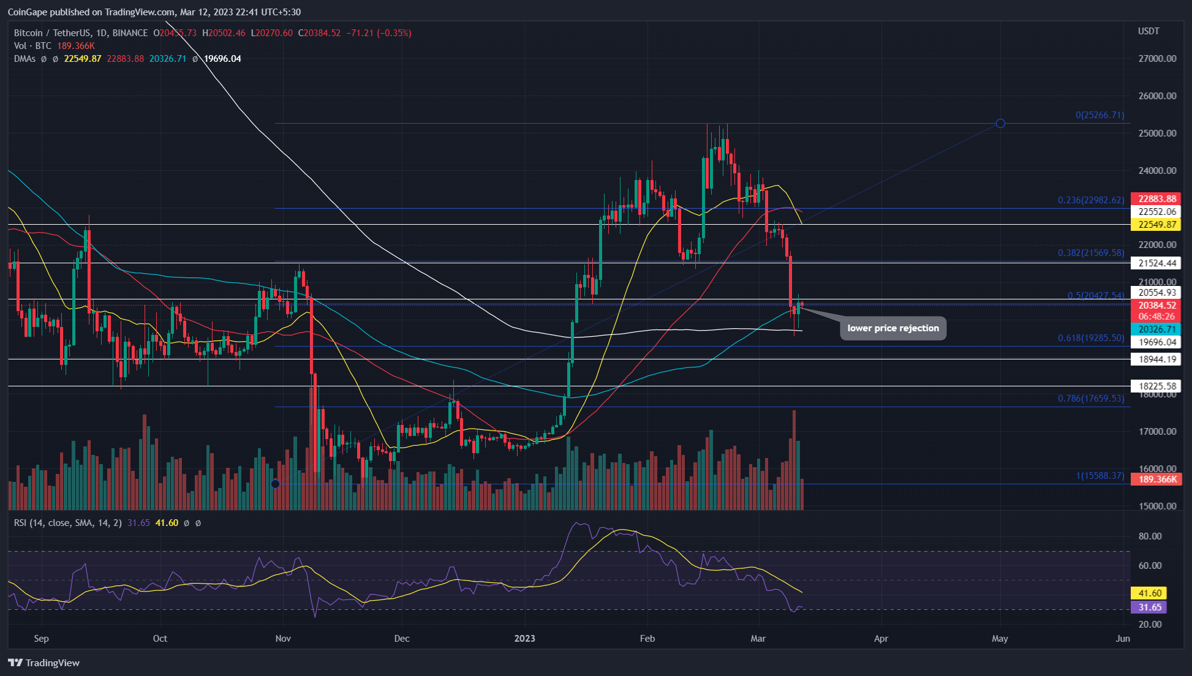Click the 0.236(22982.62) Fibonacci level label

(1090, 200)
